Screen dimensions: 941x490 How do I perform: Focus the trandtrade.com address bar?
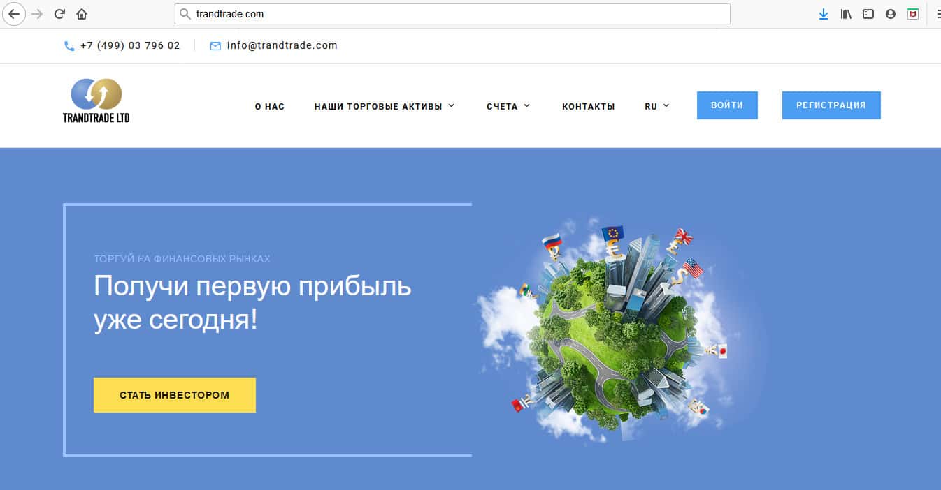452,14
